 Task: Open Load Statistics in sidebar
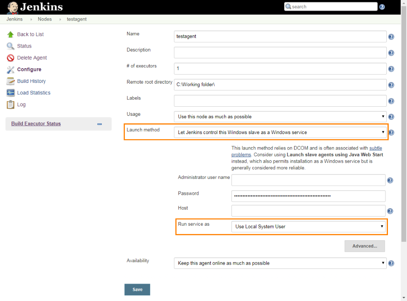[x=34, y=93]
